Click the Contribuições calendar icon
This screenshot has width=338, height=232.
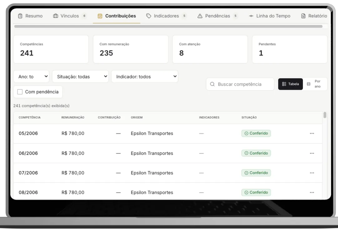tap(100, 16)
